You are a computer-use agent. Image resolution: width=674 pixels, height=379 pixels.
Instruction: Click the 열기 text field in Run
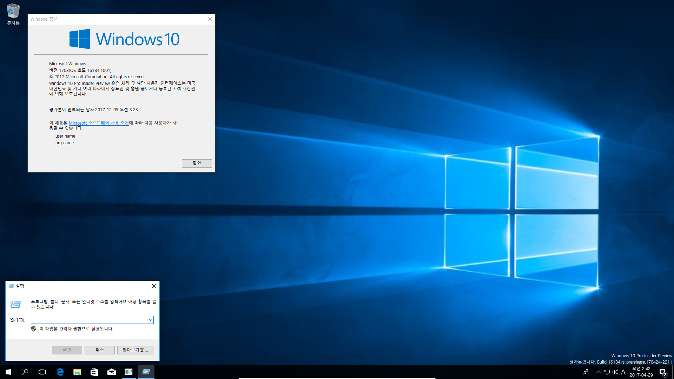coord(89,320)
